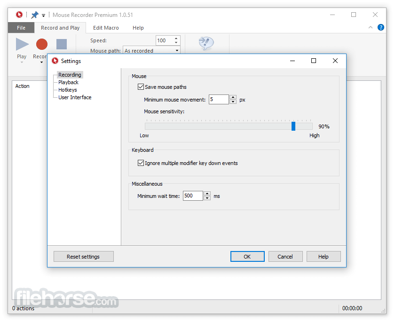Image resolution: width=395 pixels, height=322 pixels.
Task: Open quick access toolbar dropdown arrow
Action: [x=43, y=16]
